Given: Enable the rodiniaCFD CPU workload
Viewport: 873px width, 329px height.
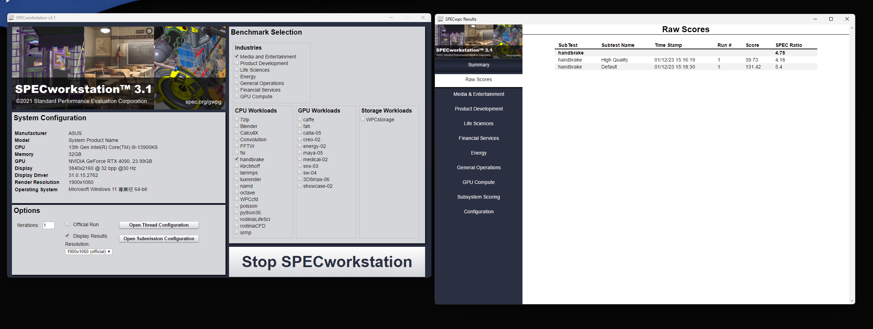Looking at the screenshot, I should pos(237,226).
